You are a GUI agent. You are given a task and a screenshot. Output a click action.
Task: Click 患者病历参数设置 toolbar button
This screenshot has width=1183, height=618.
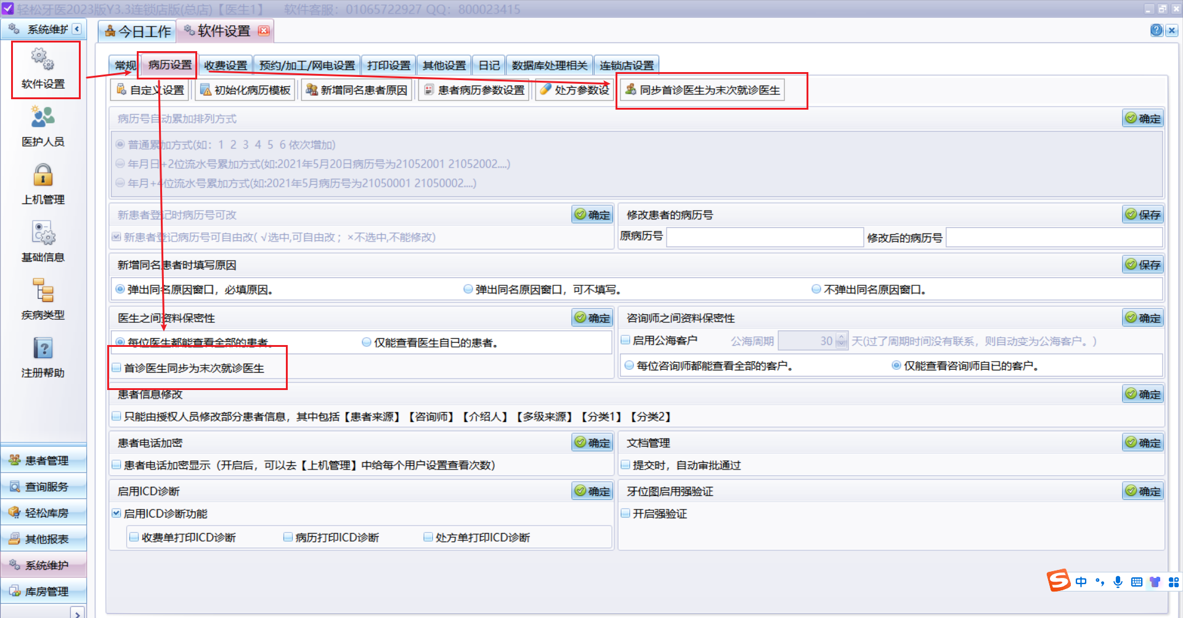tap(473, 90)
